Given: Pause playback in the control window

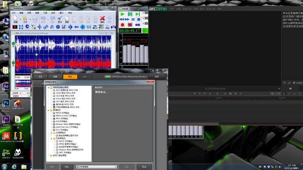Looking at the screenshot, I should (133, 19).
